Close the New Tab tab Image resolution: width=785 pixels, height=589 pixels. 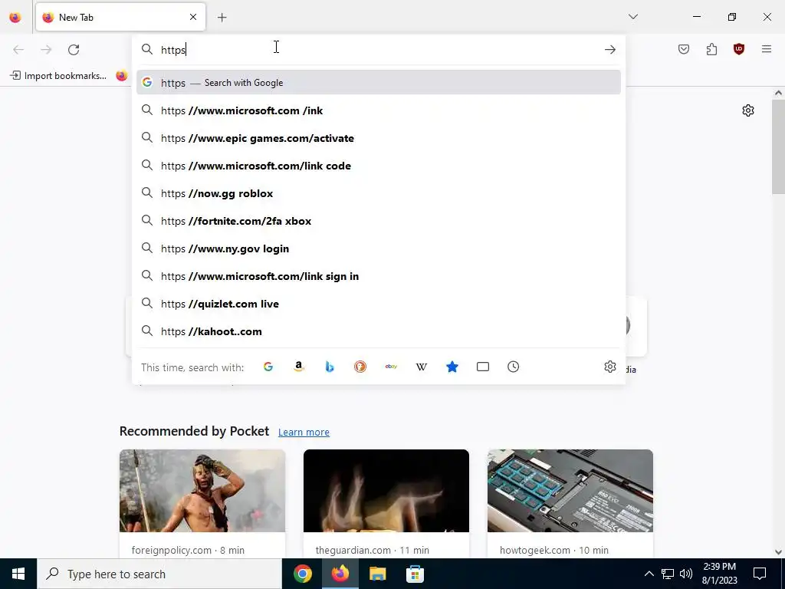pyautogui.click(x=193, y=18)
